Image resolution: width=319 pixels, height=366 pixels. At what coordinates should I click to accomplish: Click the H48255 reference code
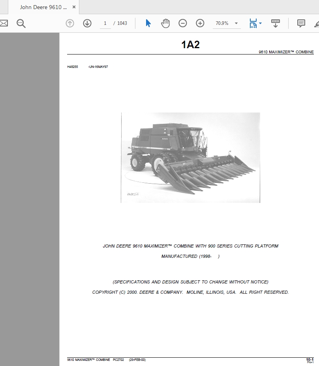click(73, 67)
